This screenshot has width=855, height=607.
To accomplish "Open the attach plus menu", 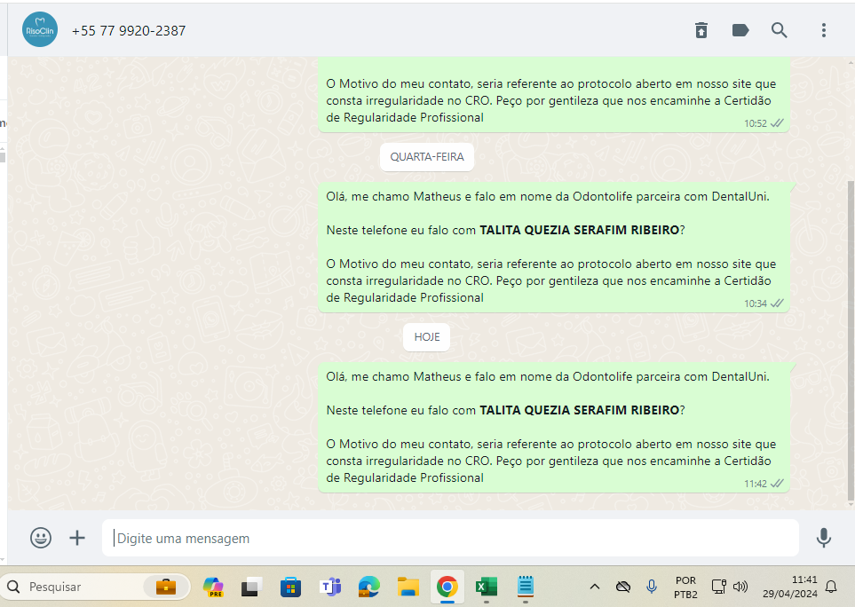I will click(x=78, y=538).
